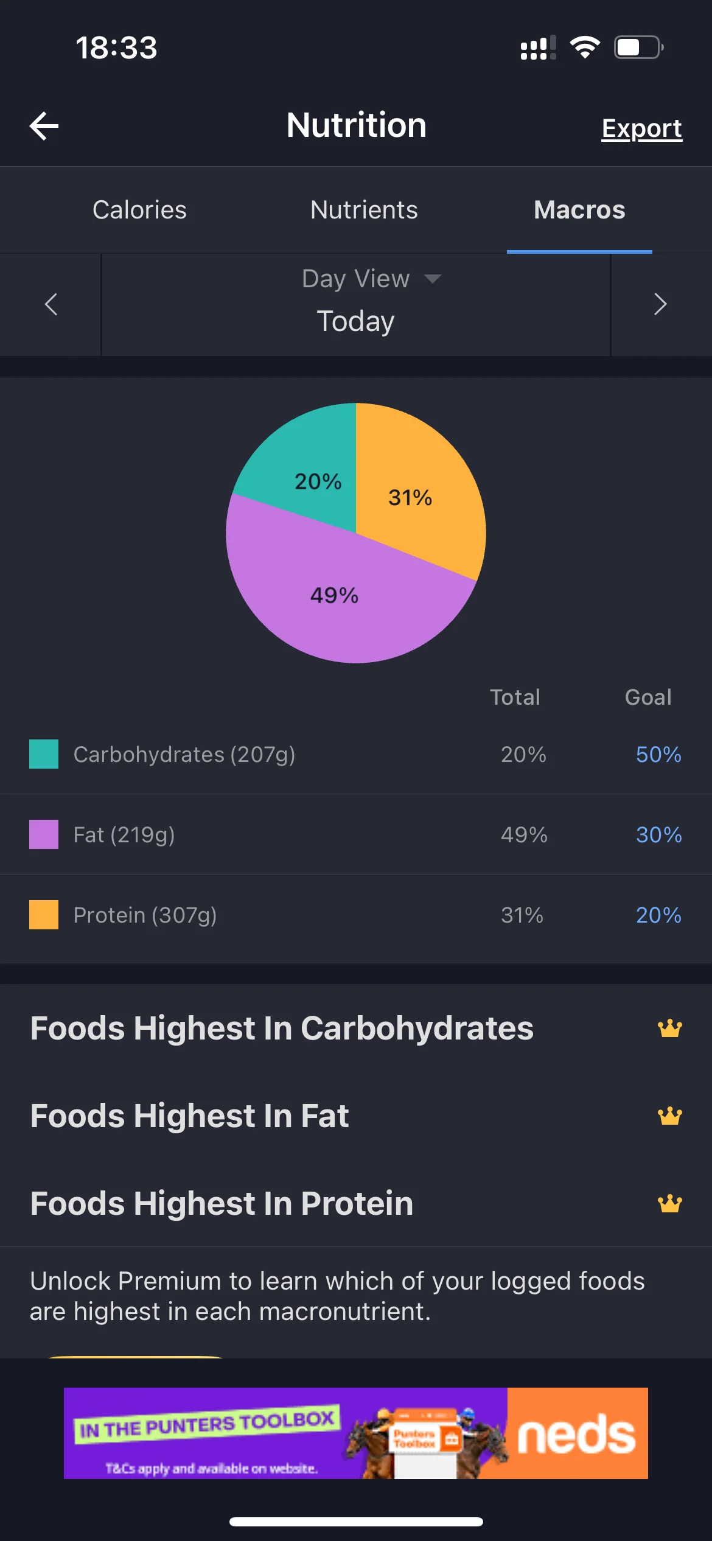
Task: Go to next day with right chevron
Action: click(x=660, y=304)
